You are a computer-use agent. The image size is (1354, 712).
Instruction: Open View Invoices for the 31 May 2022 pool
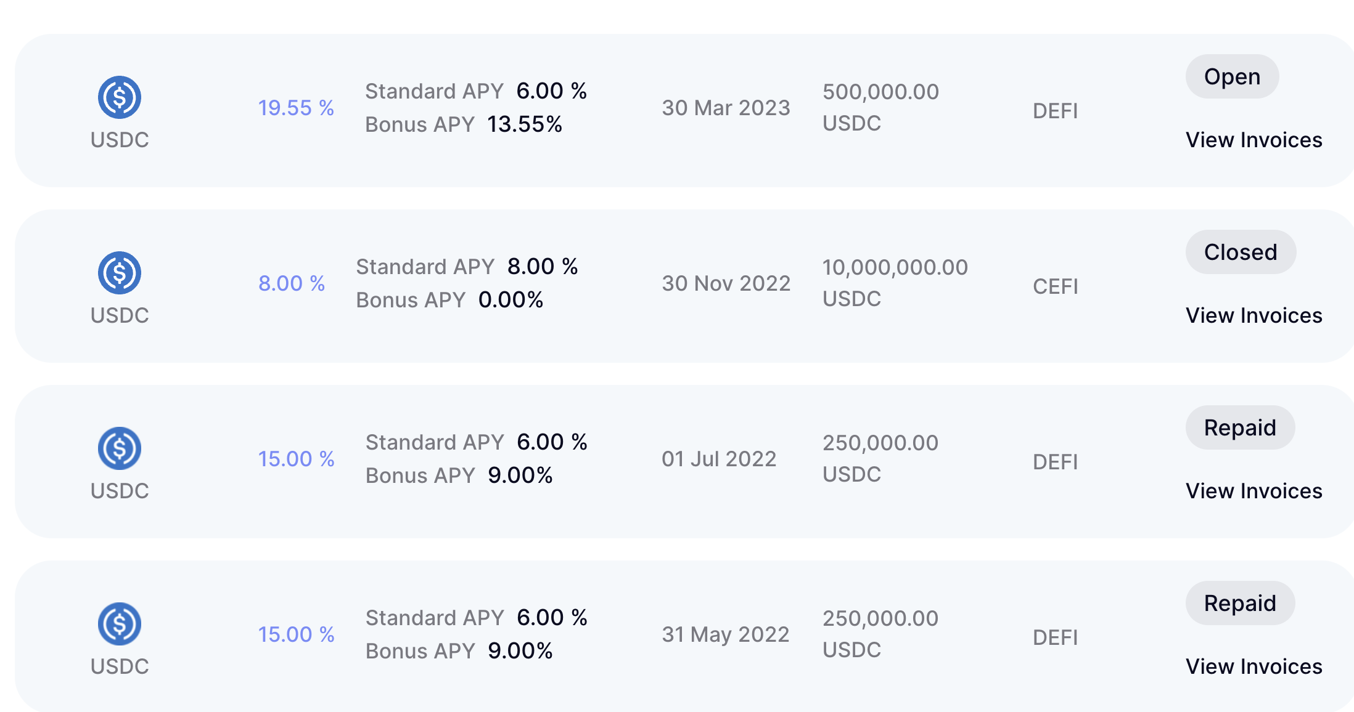[1253, 667]
